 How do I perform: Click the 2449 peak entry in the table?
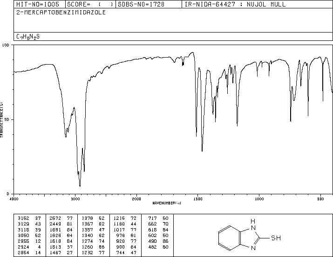coord(55,224)
